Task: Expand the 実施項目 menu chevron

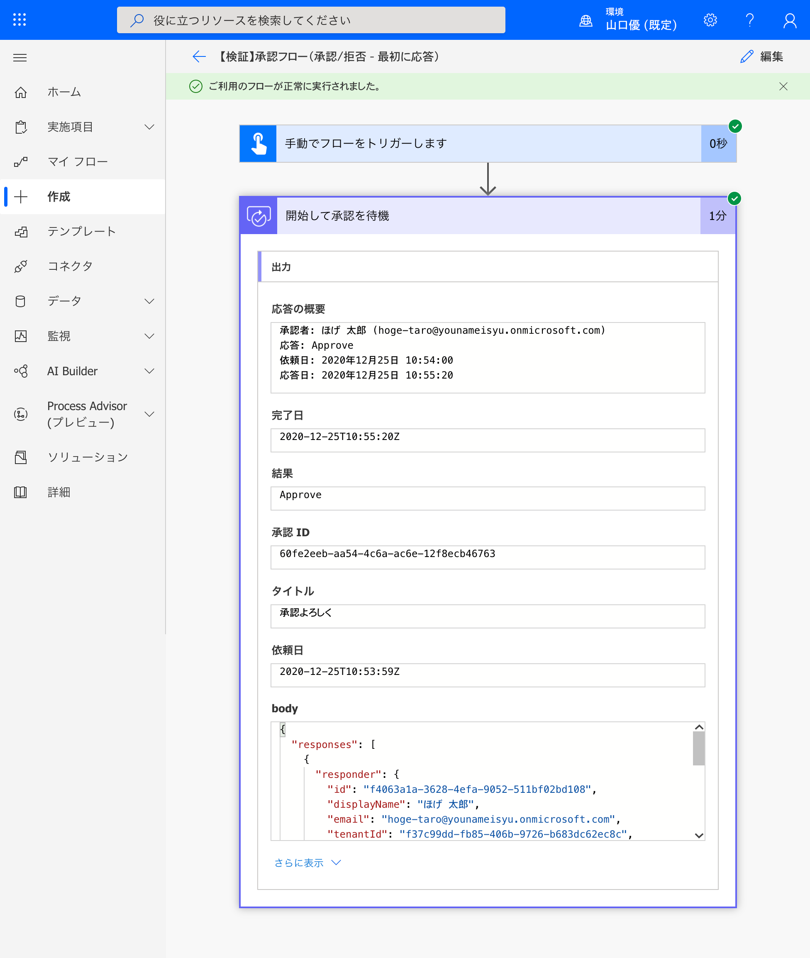Action: click(x=149, y=127)
